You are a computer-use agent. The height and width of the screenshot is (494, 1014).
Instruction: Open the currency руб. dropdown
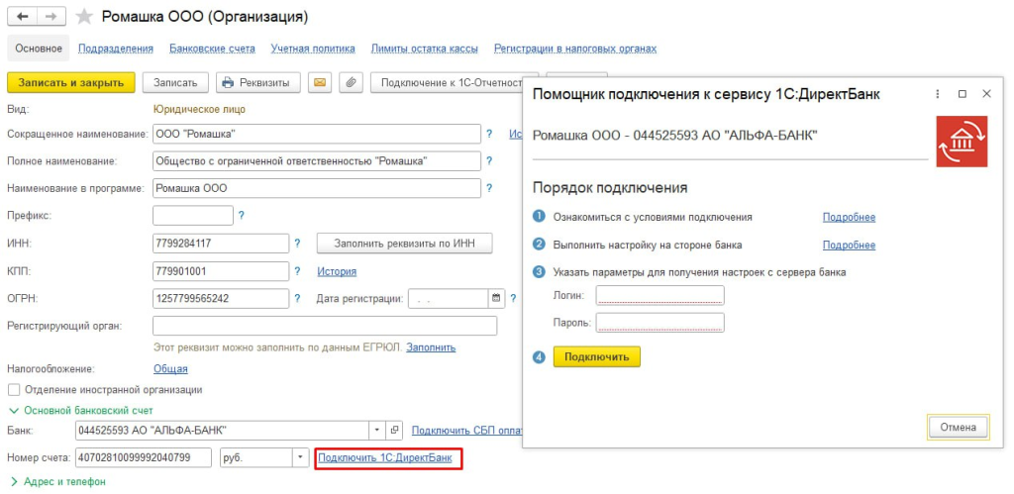pyautogui.click(x=301, y=457)
